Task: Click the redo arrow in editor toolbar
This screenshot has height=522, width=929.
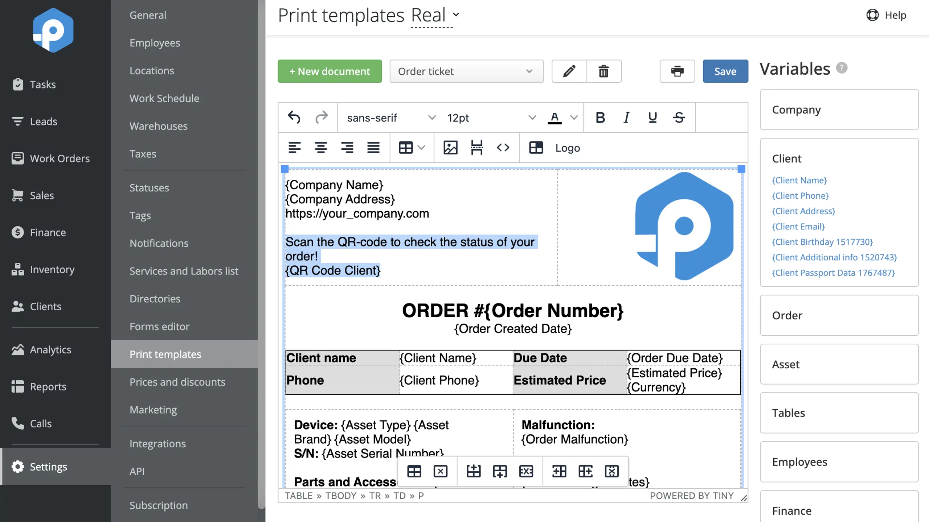Action: pyautogui.click(x=321, y=117)
